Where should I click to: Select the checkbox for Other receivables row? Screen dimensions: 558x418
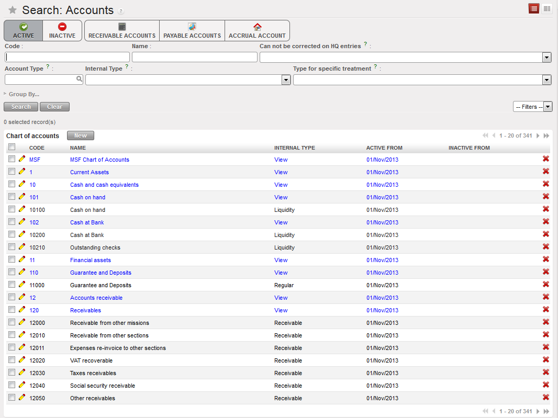12,398
